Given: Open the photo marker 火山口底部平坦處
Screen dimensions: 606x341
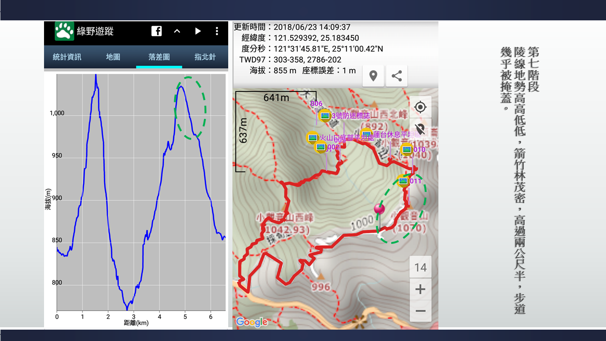Looking at the screenshot, I should click(x=312, y=137).
